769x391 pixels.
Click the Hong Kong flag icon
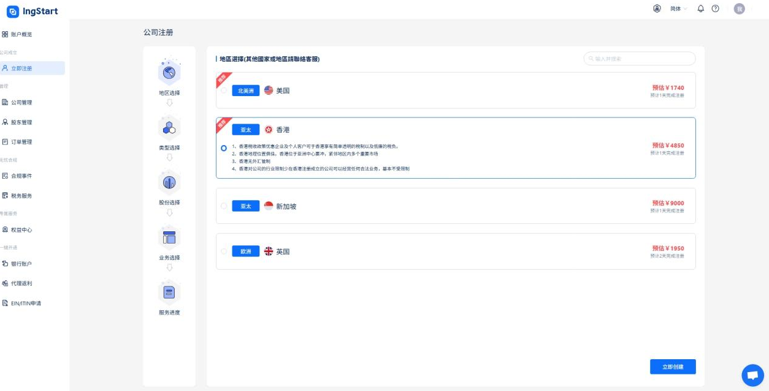(269, 130)
